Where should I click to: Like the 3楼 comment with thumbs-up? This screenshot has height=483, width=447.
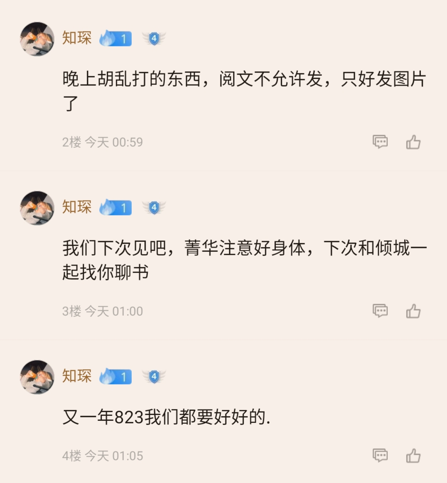tap(413, 311)
